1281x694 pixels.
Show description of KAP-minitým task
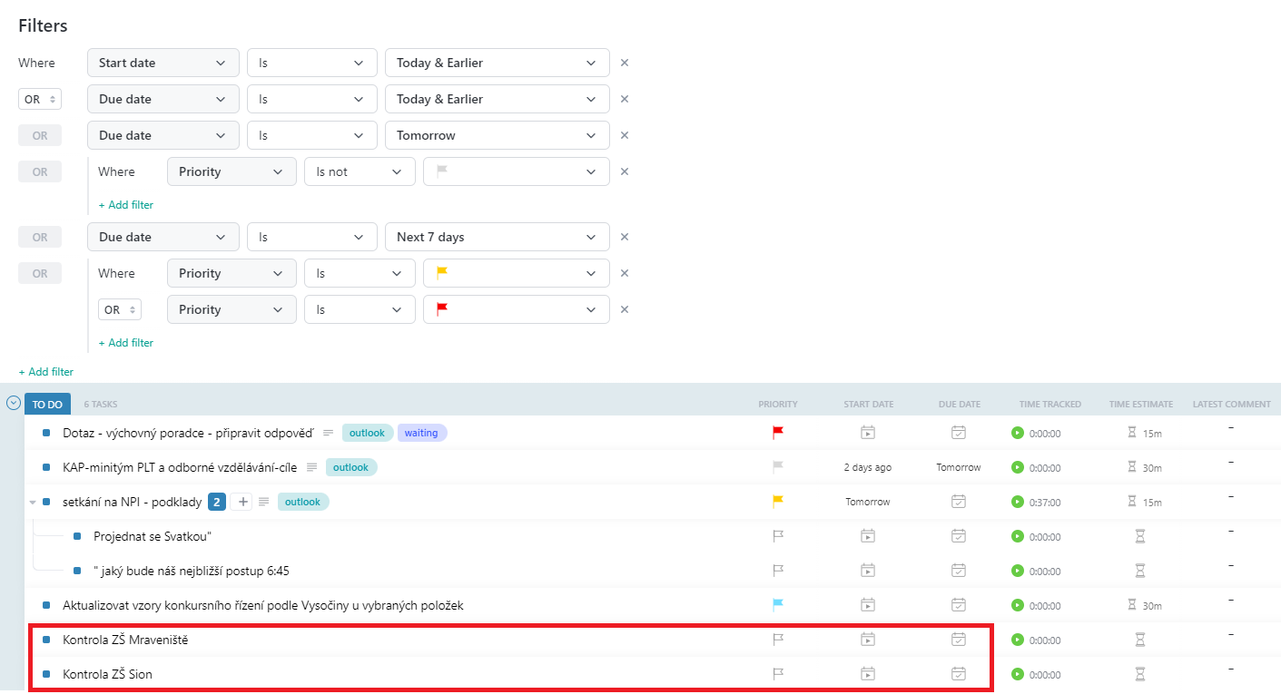(x=311, y=467)
